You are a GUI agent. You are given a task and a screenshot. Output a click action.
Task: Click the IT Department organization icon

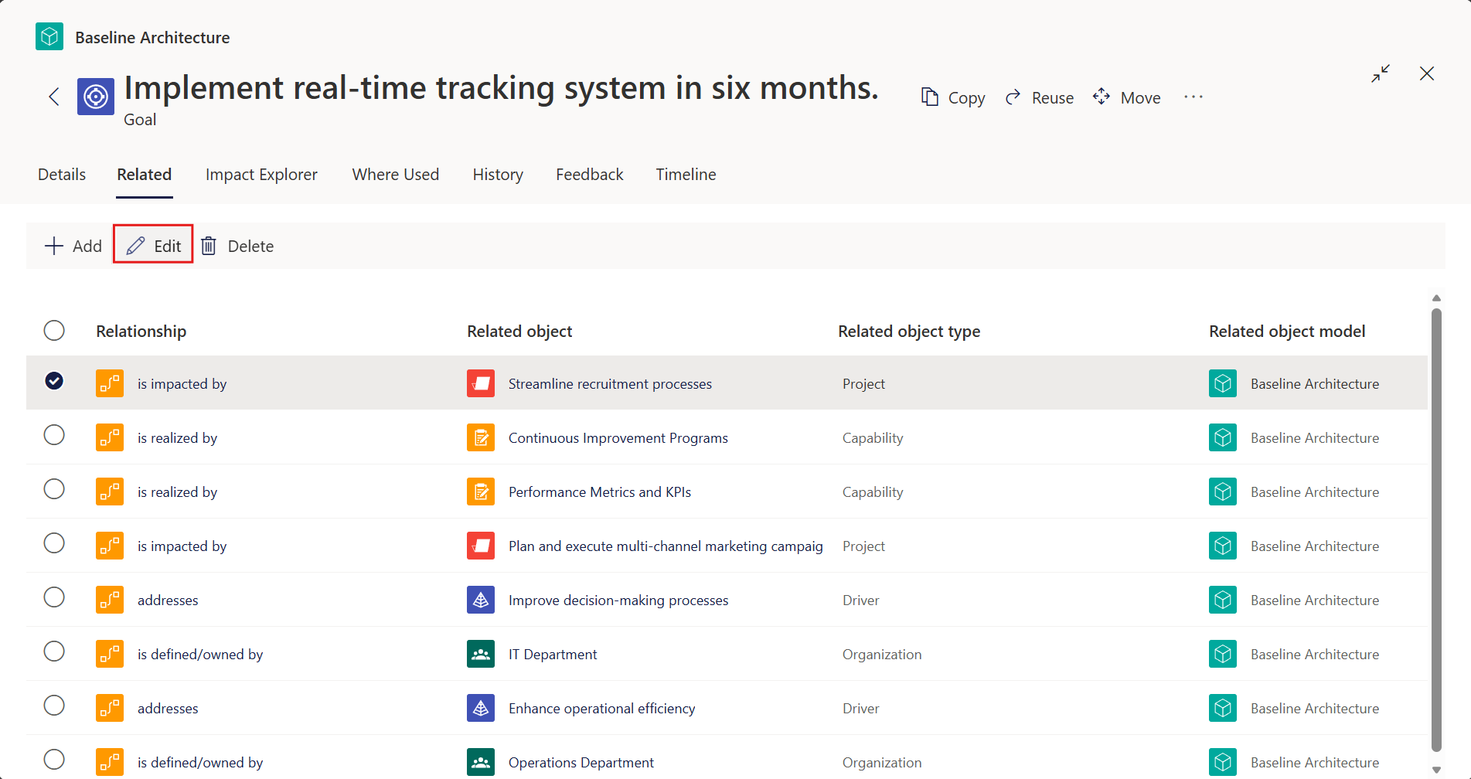click(x=481, y=654)
